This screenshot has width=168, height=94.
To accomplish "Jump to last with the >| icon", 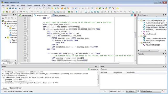I will coord(114,12).
